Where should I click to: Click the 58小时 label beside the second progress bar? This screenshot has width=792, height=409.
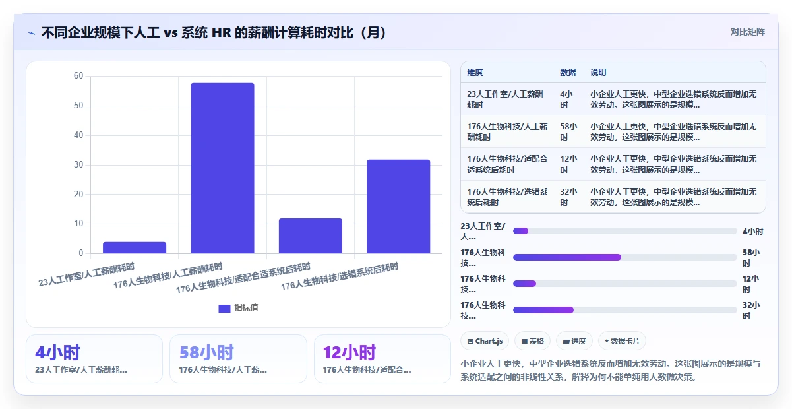click(x=751, y=257)
